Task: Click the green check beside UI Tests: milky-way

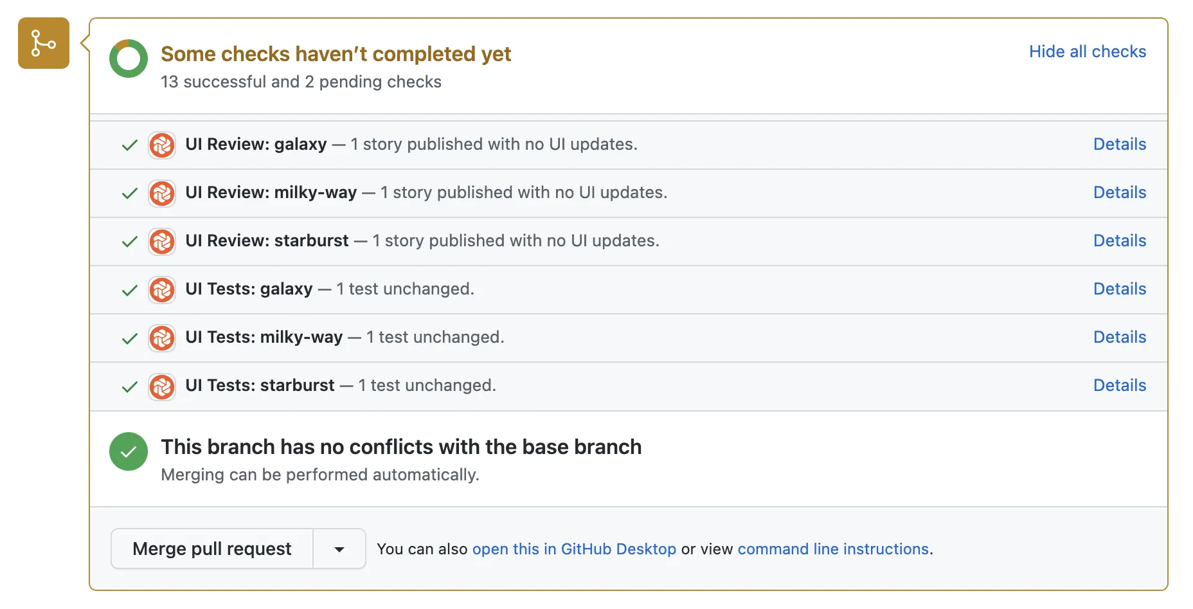Action: point(129,338)
